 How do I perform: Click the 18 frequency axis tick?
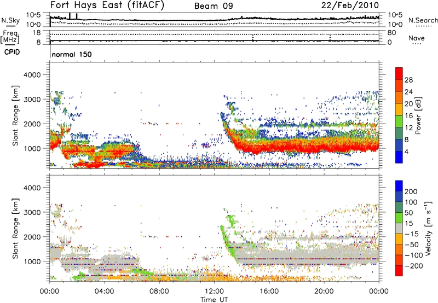coord(37,33)
